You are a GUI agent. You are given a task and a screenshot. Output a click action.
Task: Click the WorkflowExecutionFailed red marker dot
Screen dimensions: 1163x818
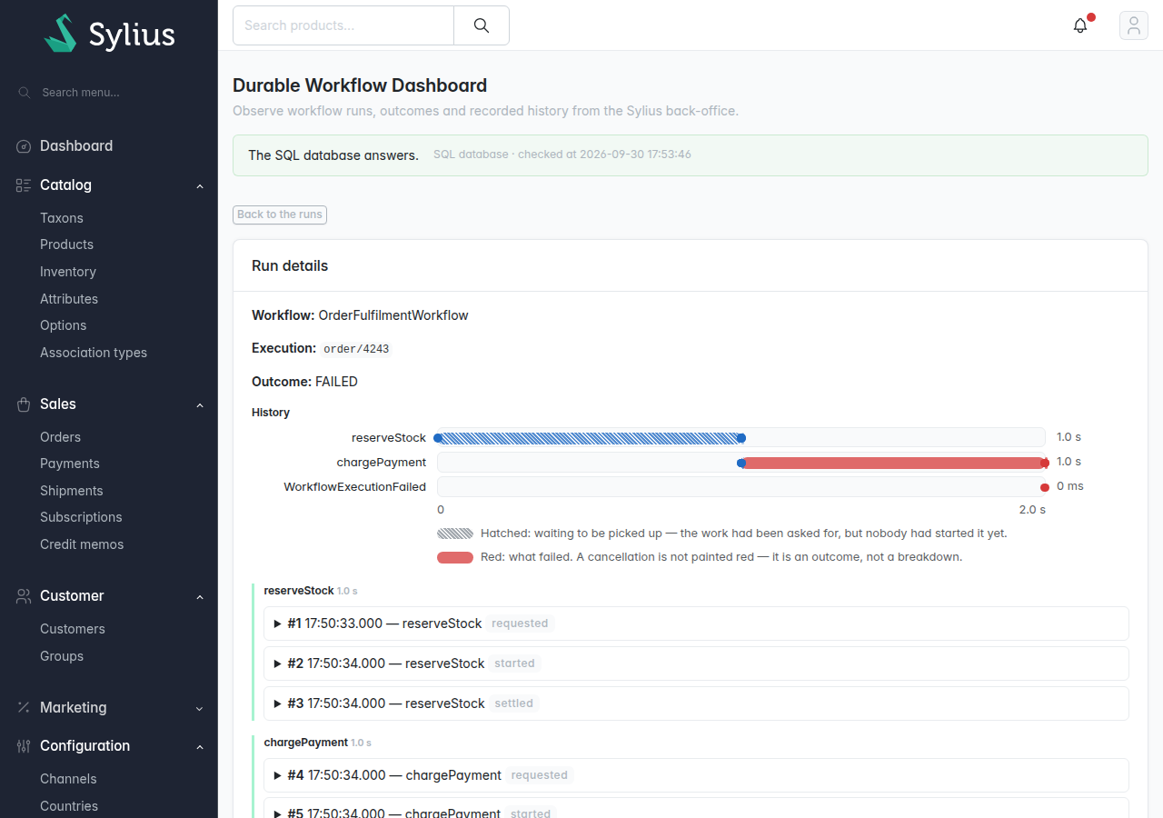1045,488
